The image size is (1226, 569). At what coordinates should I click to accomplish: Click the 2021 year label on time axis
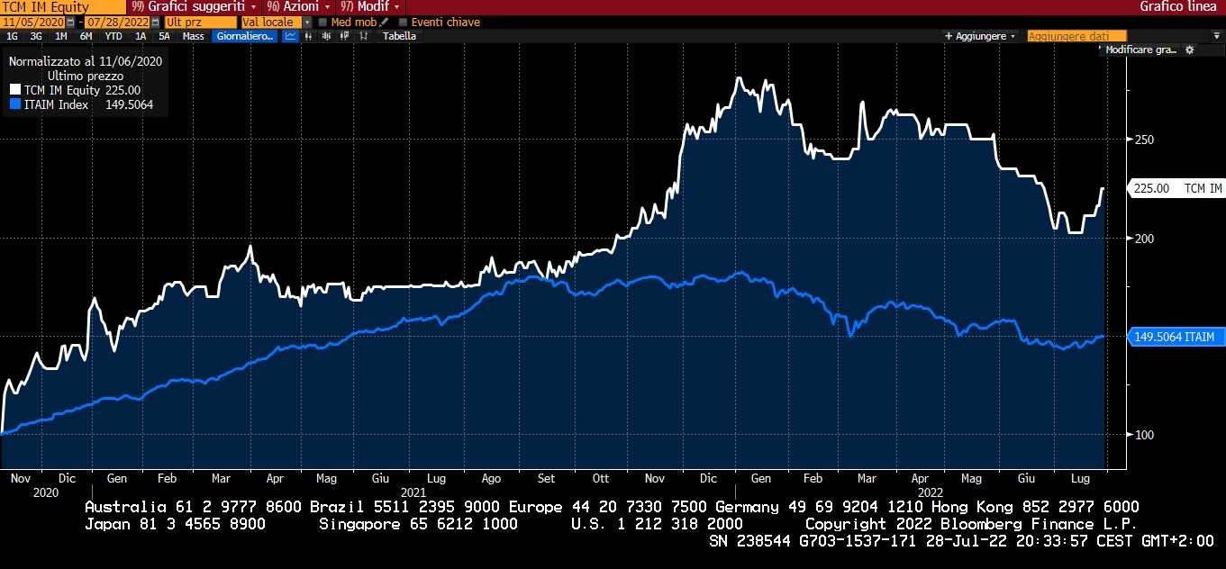413,492
